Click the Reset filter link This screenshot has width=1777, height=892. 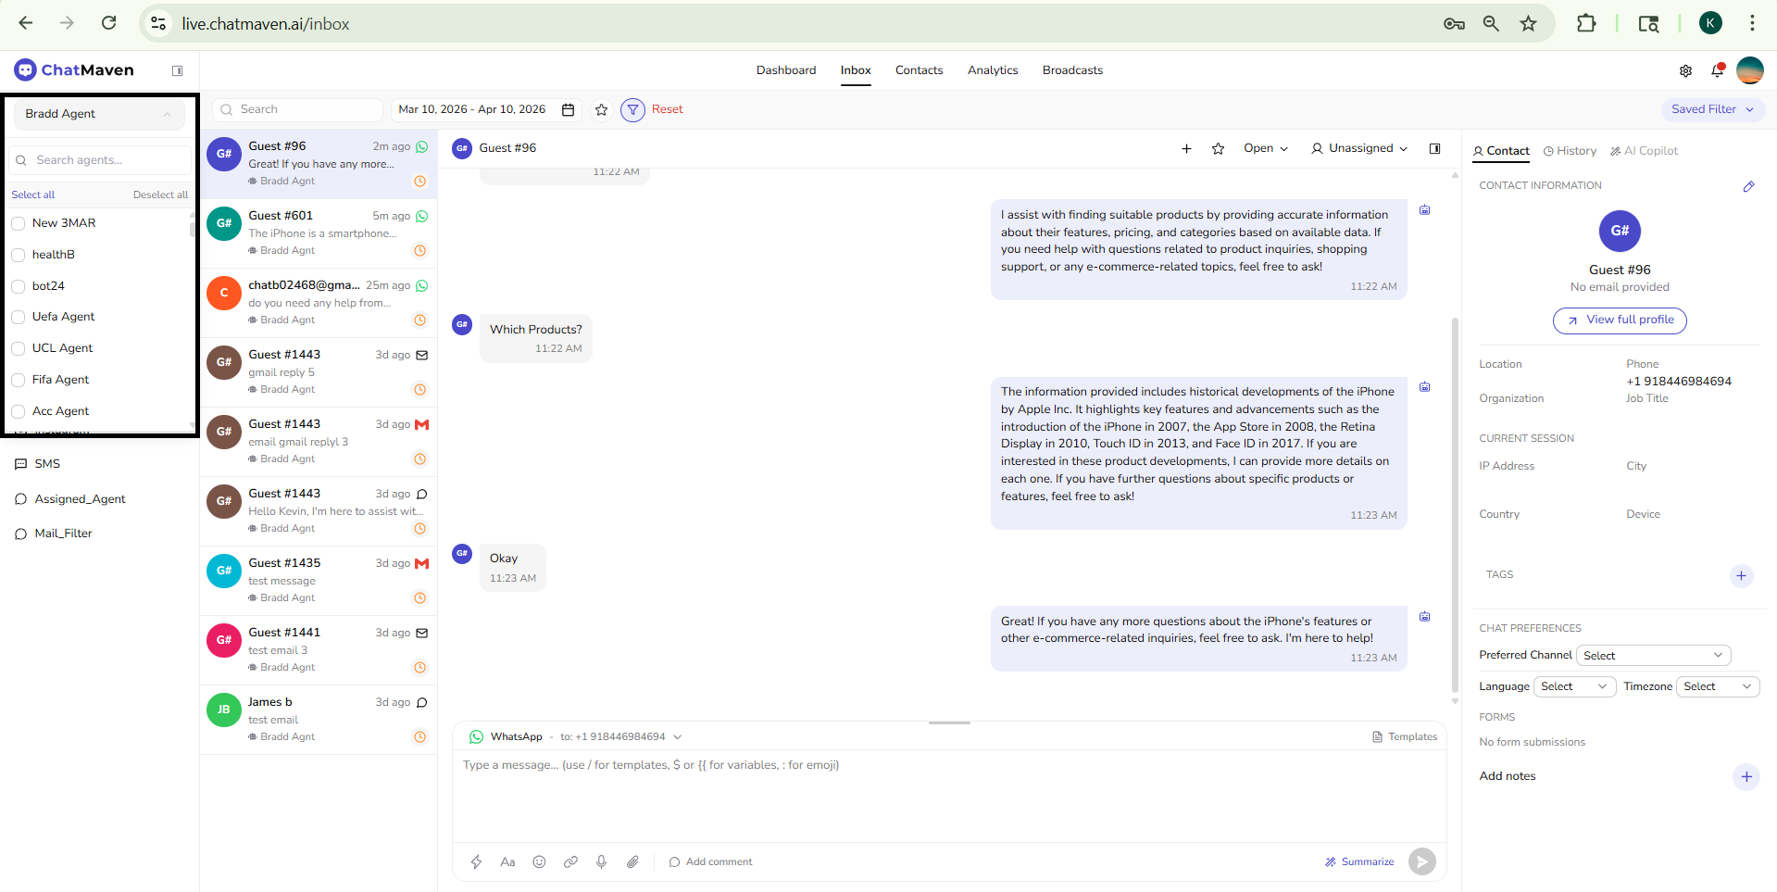(667, 109)
